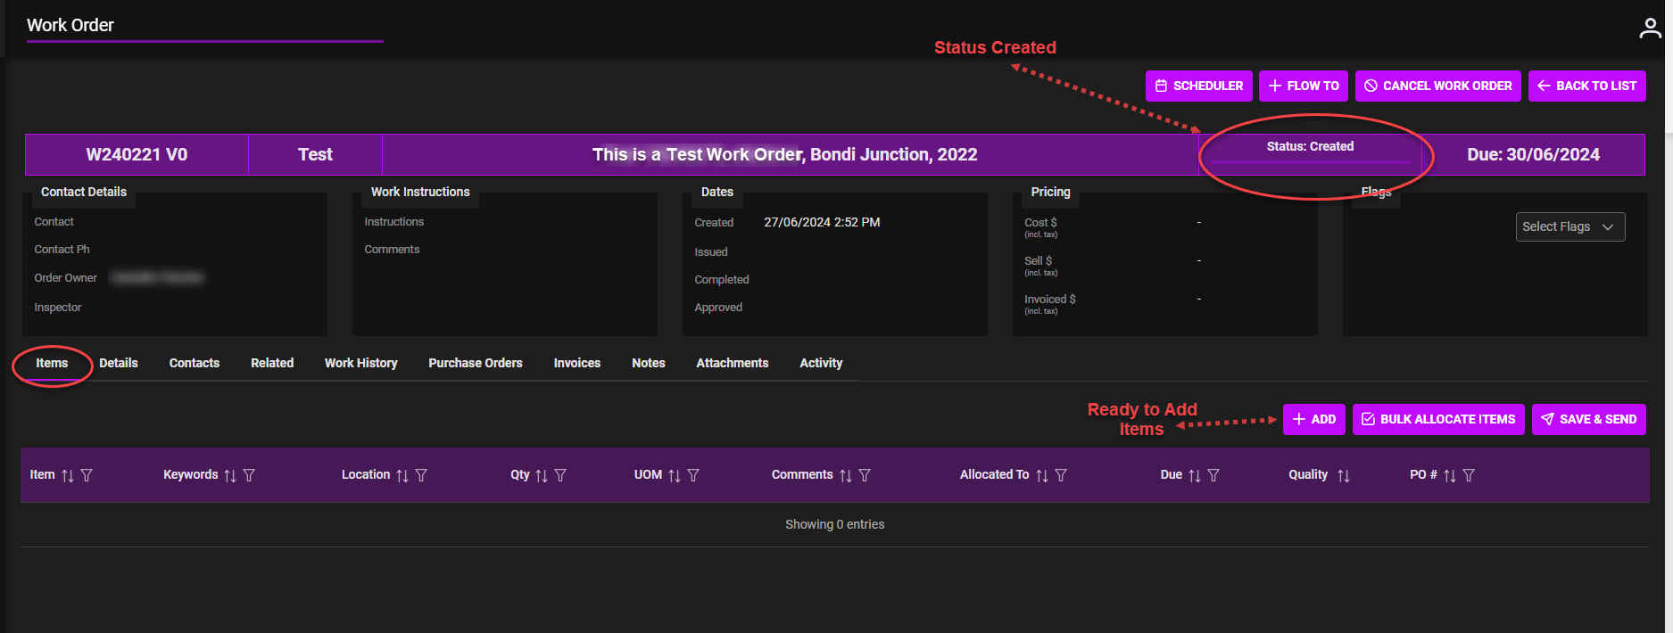Sort the Item column
This screenshot has width=1673, height=633.
tap(68, 476)
